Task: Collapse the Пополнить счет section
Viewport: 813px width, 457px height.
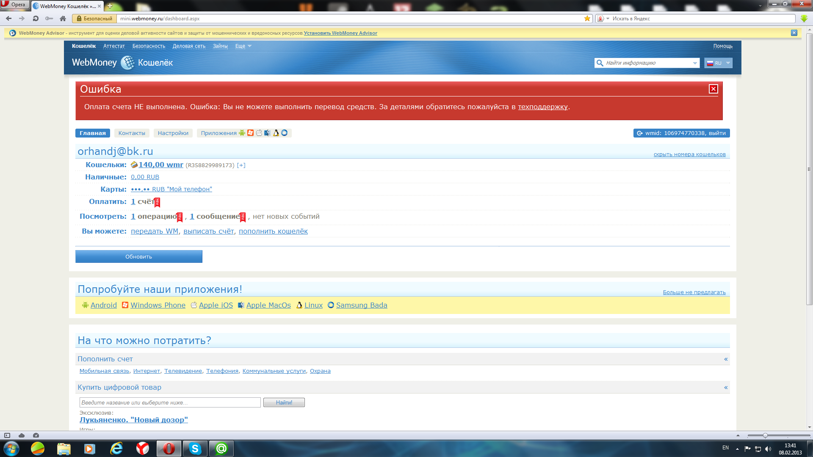Action: [725, 359]
